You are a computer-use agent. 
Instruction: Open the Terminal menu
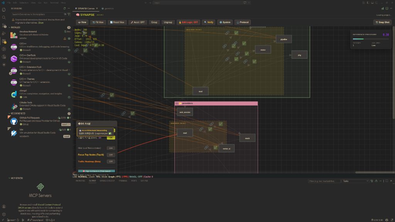point(54,3)
